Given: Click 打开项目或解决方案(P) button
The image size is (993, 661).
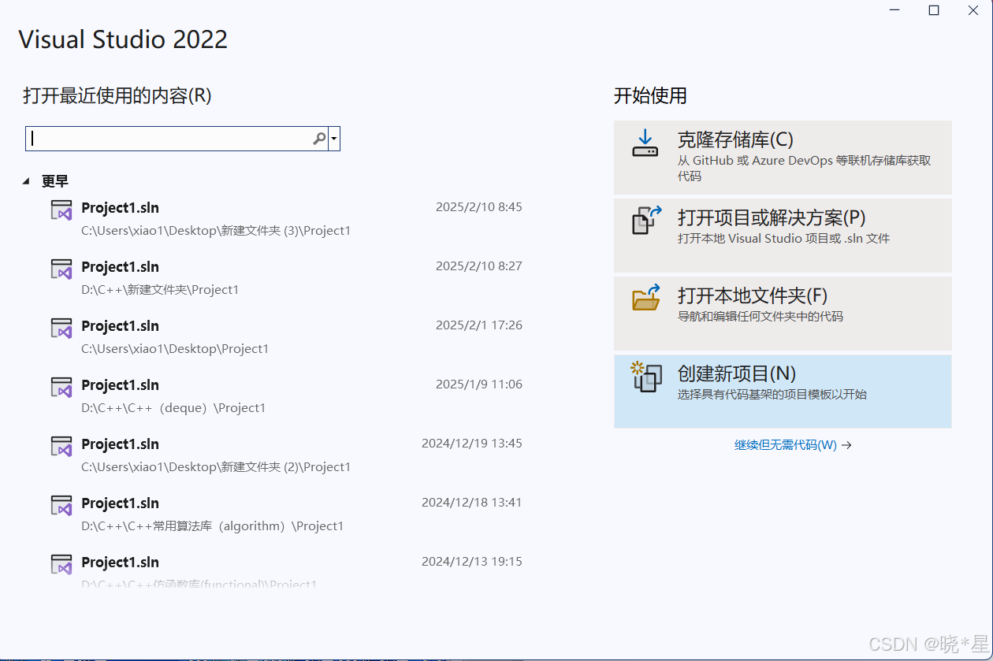Looking at the screenshot, I should point(783,236).
